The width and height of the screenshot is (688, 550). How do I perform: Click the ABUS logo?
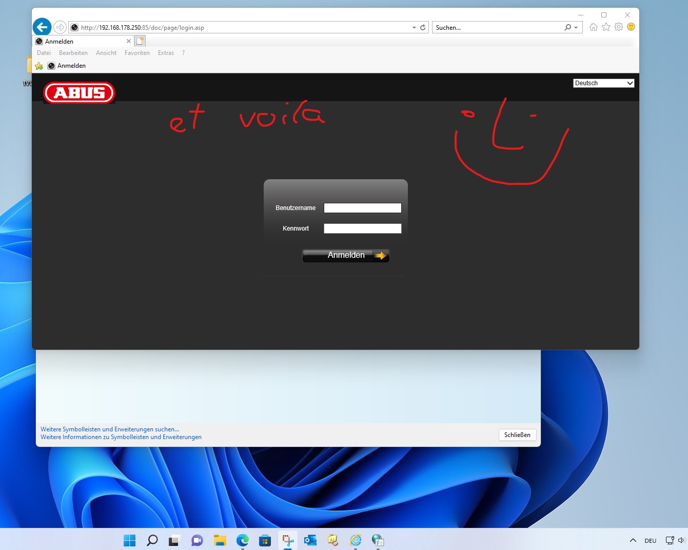[x=80, y=93]
